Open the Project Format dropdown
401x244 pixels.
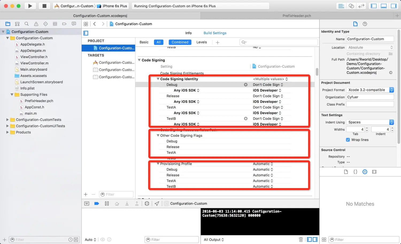370,90
